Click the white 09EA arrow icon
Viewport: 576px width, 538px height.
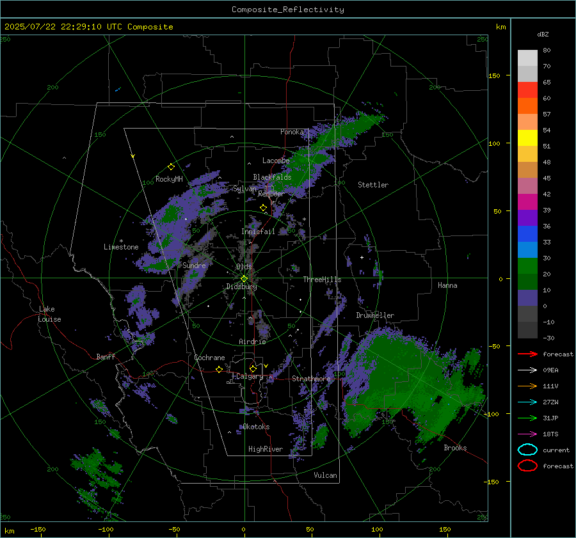527,370
